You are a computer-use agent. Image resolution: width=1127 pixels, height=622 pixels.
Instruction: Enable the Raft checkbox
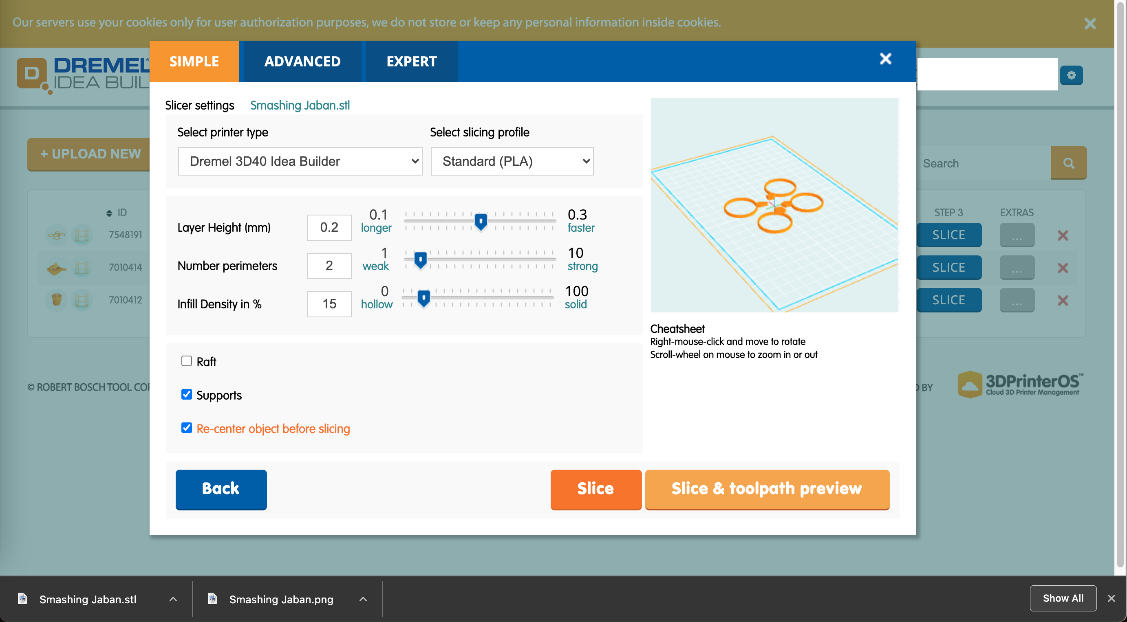(x=186, y=360)
